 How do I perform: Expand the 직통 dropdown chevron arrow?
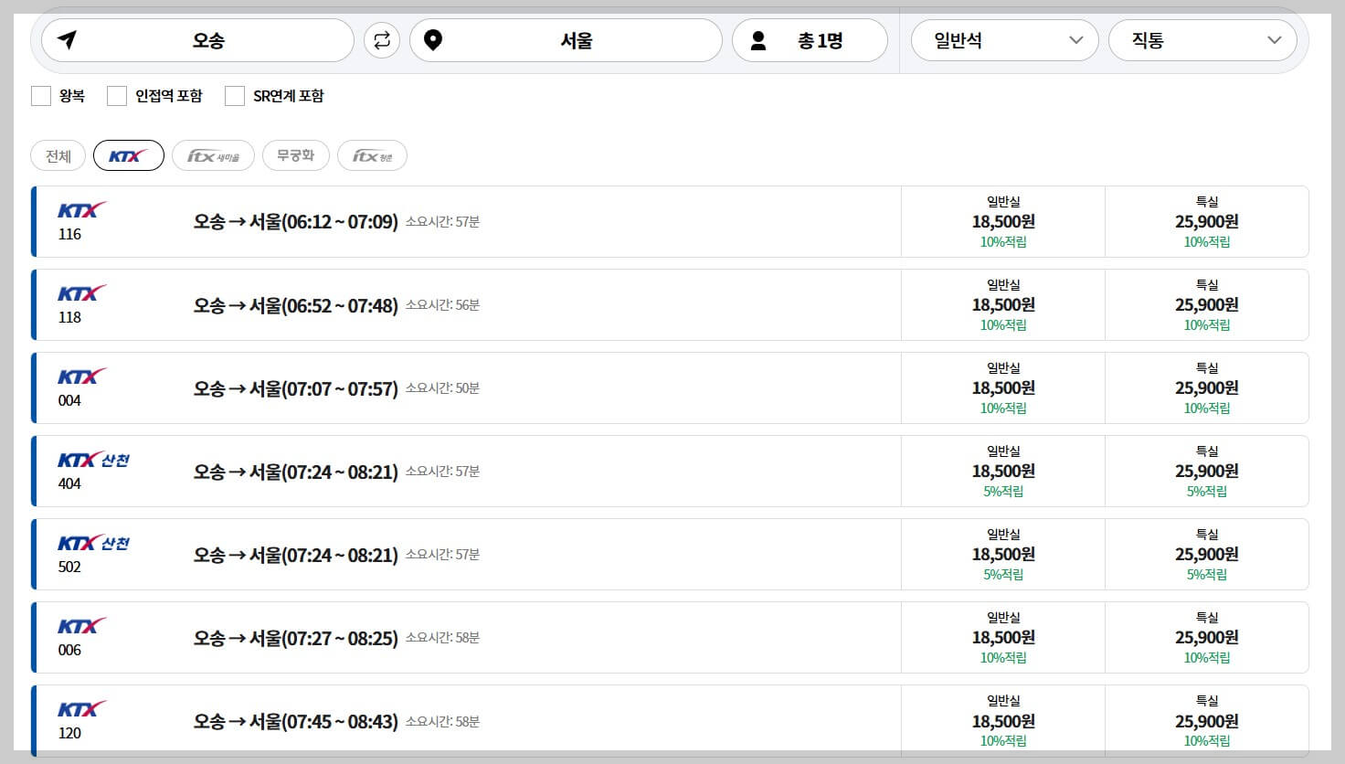click(1276, 41)
